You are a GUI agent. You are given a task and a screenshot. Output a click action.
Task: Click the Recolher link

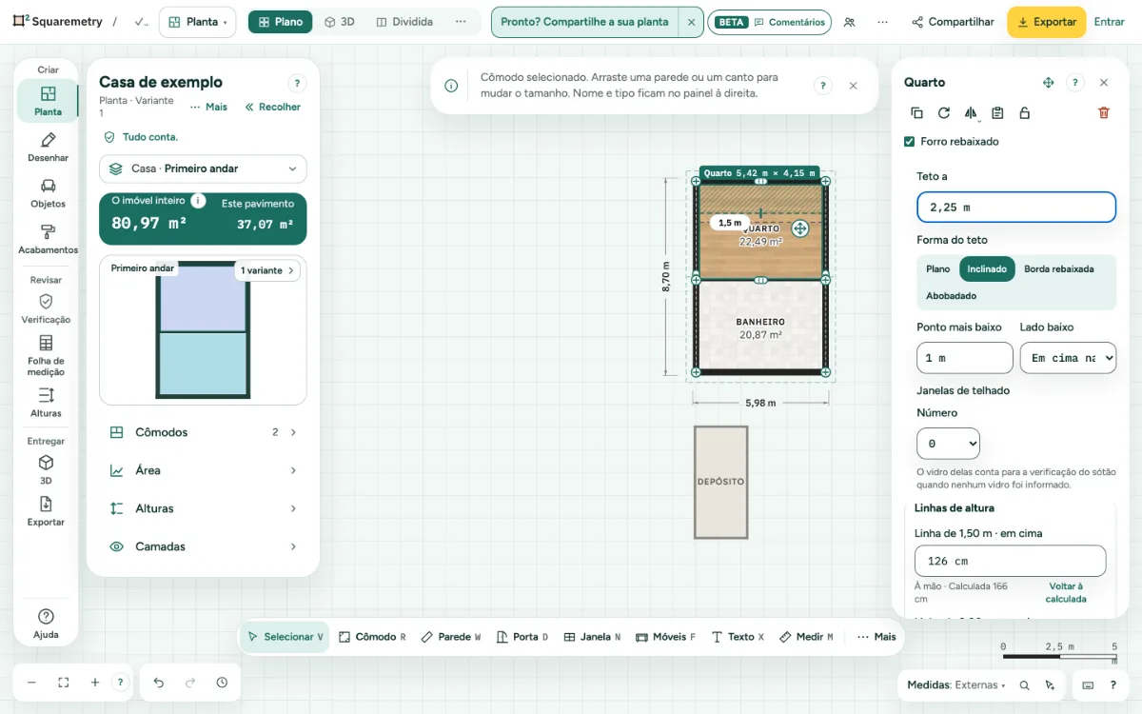point(272,108)
